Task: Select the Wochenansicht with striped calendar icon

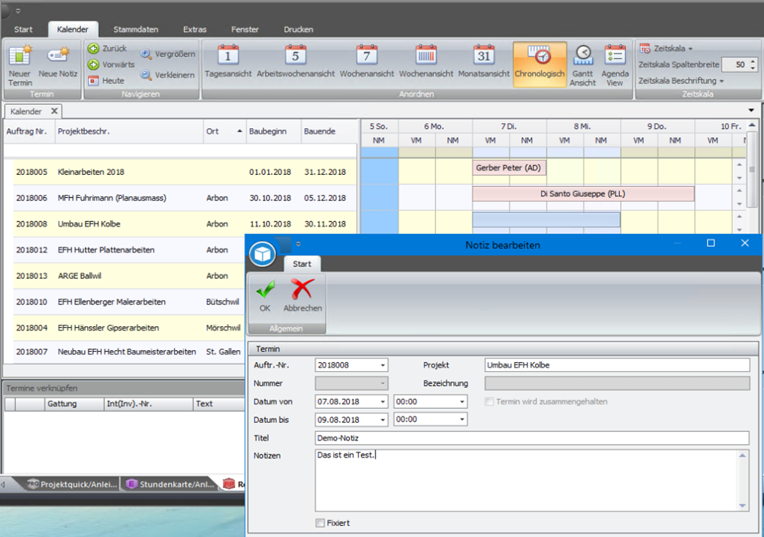Action: (x=426, y=61)
